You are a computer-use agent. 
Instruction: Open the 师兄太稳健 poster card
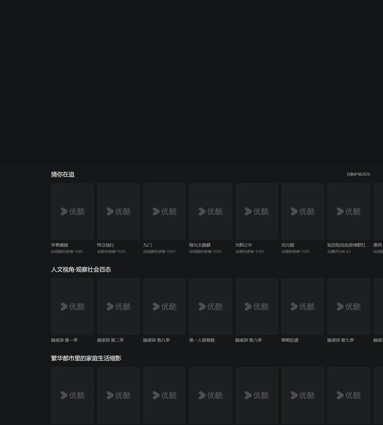(211, 211)
